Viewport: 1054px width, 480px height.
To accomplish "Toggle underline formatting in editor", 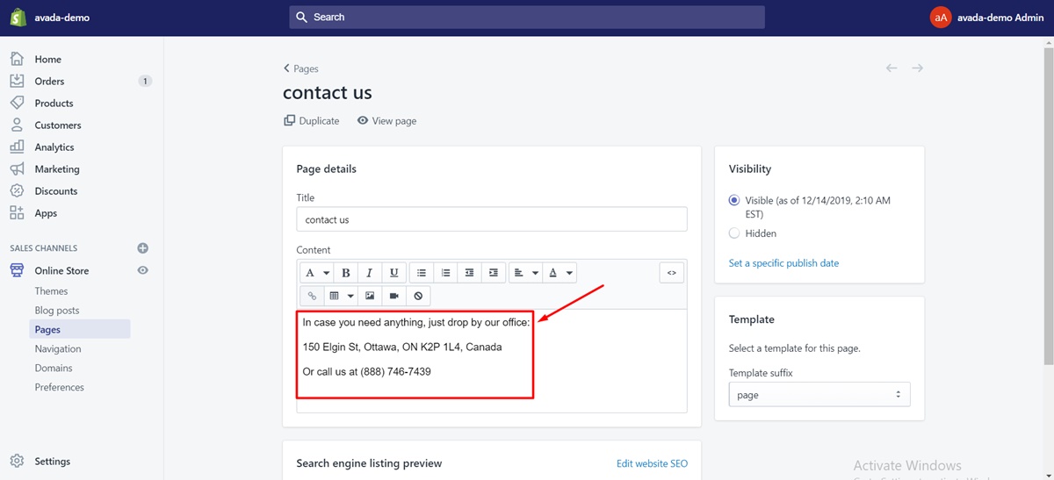I will (393, 273).
